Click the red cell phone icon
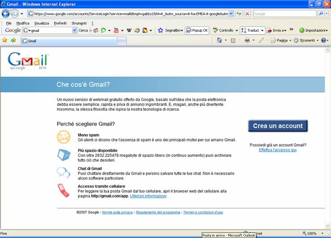Viewport: 331px width, 238px height. pyautogui.click(x=63, y=190)
